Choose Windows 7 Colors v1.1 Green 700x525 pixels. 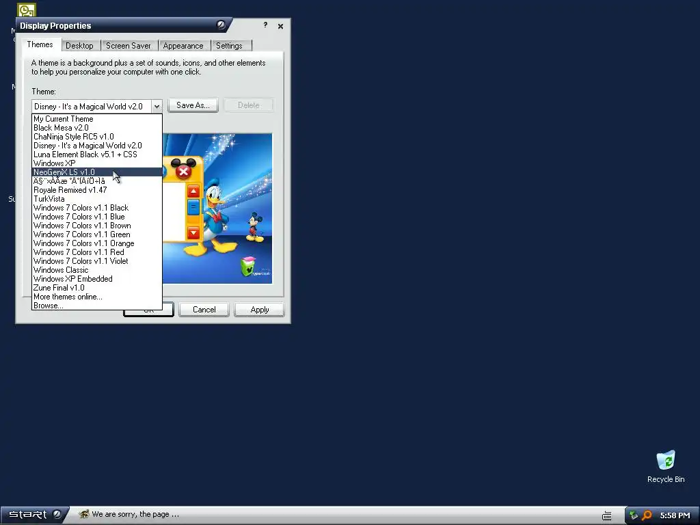(x=97, y=234)
